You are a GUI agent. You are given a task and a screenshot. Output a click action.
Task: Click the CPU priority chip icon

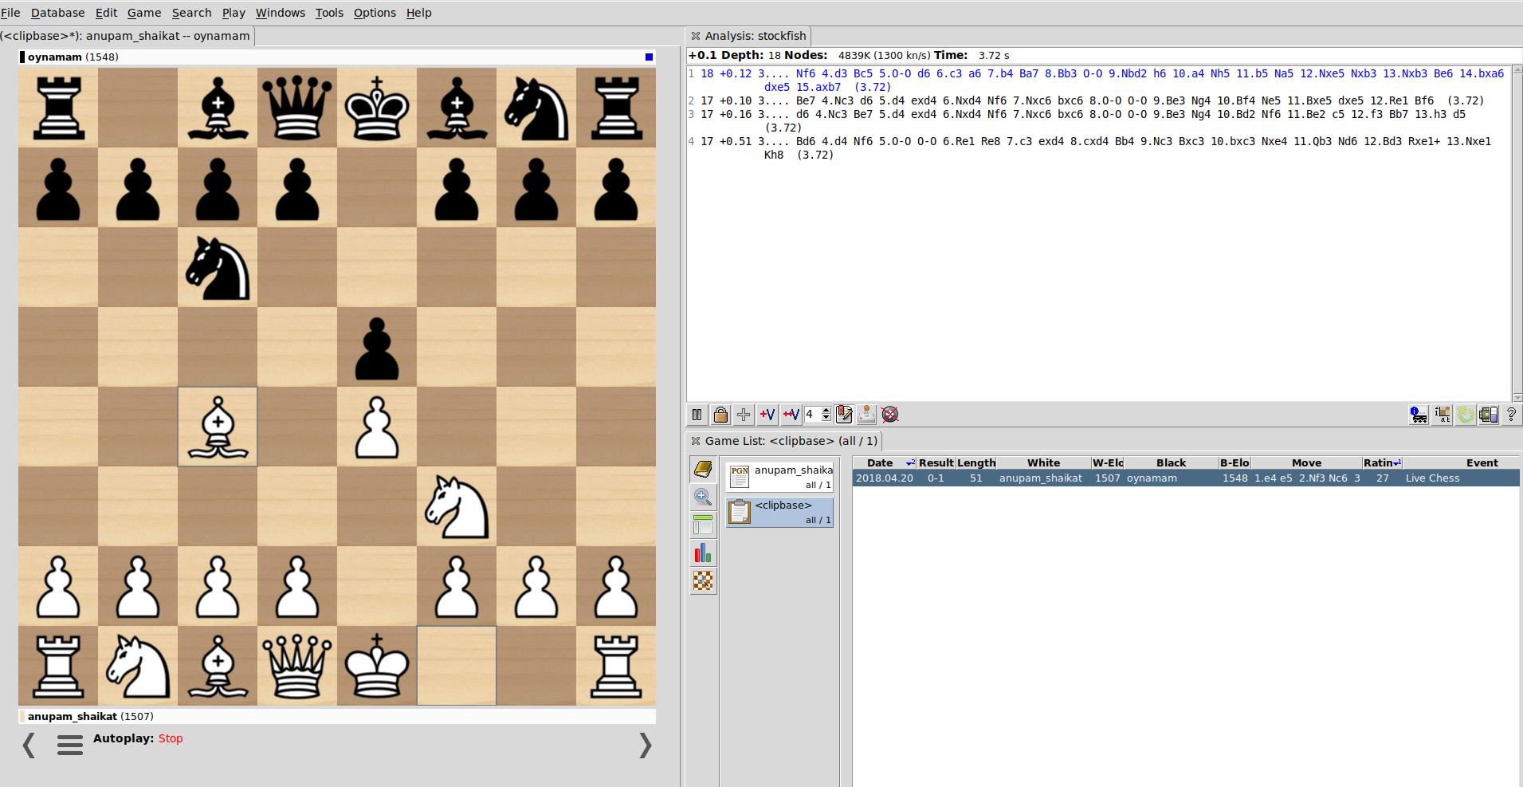tap(1489, 415)
